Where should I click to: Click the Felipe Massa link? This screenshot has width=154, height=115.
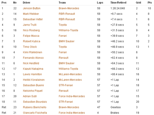(x=31, y=36)
